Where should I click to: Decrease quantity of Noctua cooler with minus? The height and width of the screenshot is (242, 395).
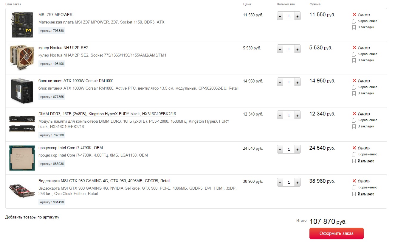(x=280, y=49)
